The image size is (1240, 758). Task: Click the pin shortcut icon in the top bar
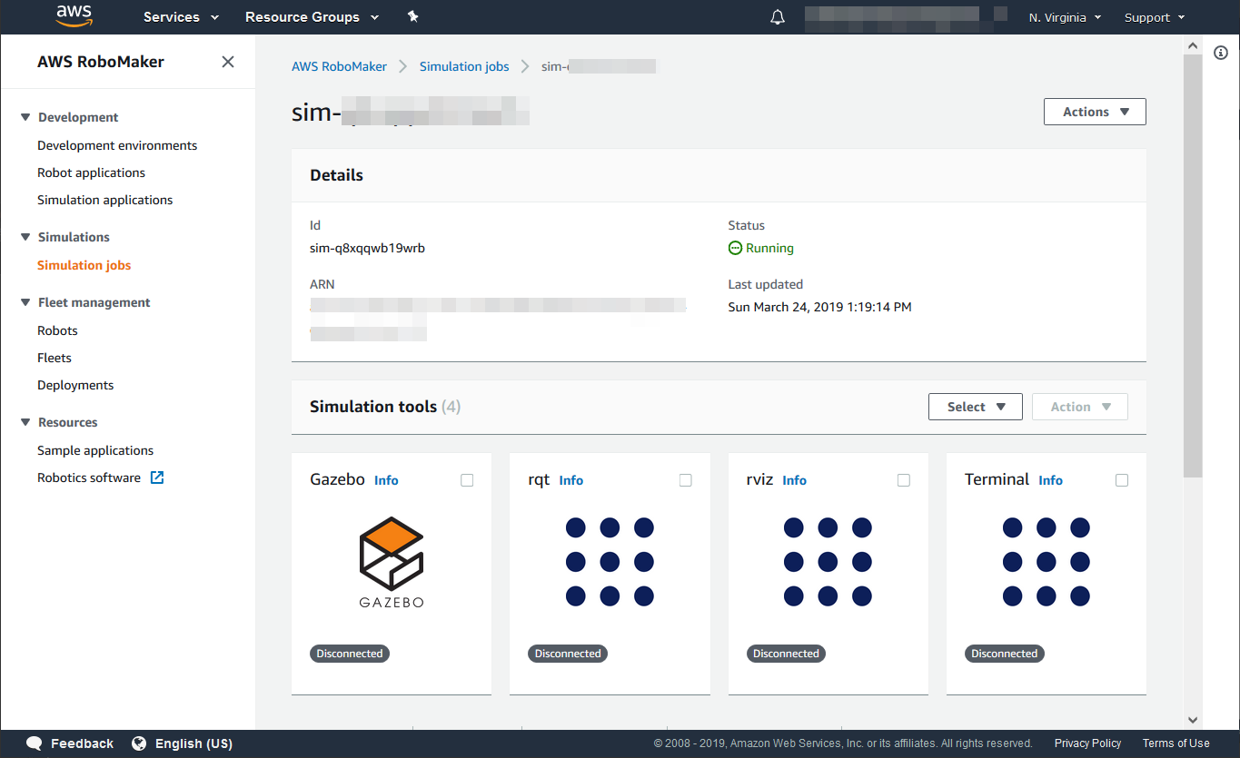[x=413, y=17]
